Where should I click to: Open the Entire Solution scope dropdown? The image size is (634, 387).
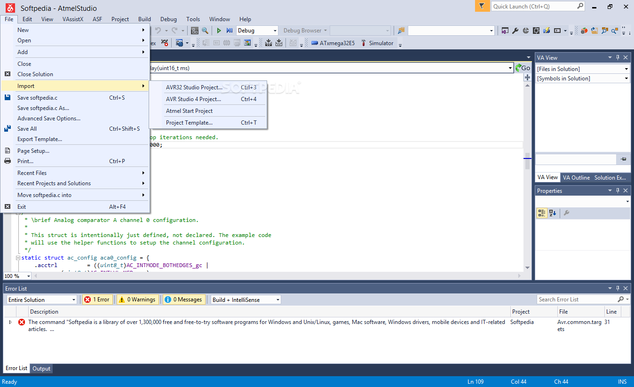[x=42, y=300]
